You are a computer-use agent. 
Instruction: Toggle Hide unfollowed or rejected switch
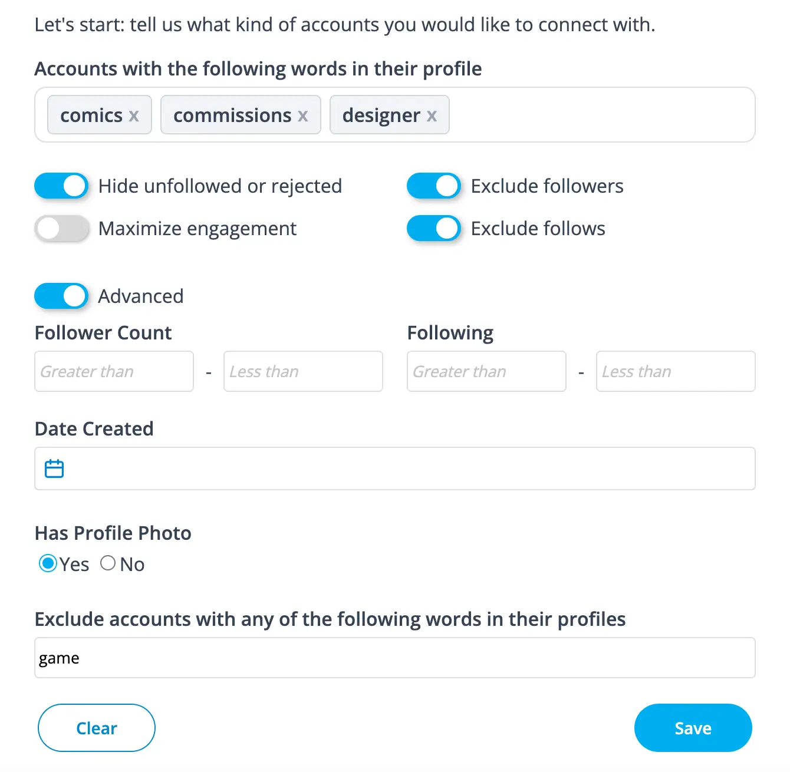click(x=61, y=186)
